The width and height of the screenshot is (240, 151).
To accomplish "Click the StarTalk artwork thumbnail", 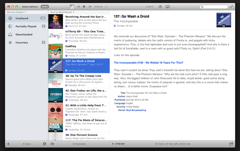I will pos(55,21).
